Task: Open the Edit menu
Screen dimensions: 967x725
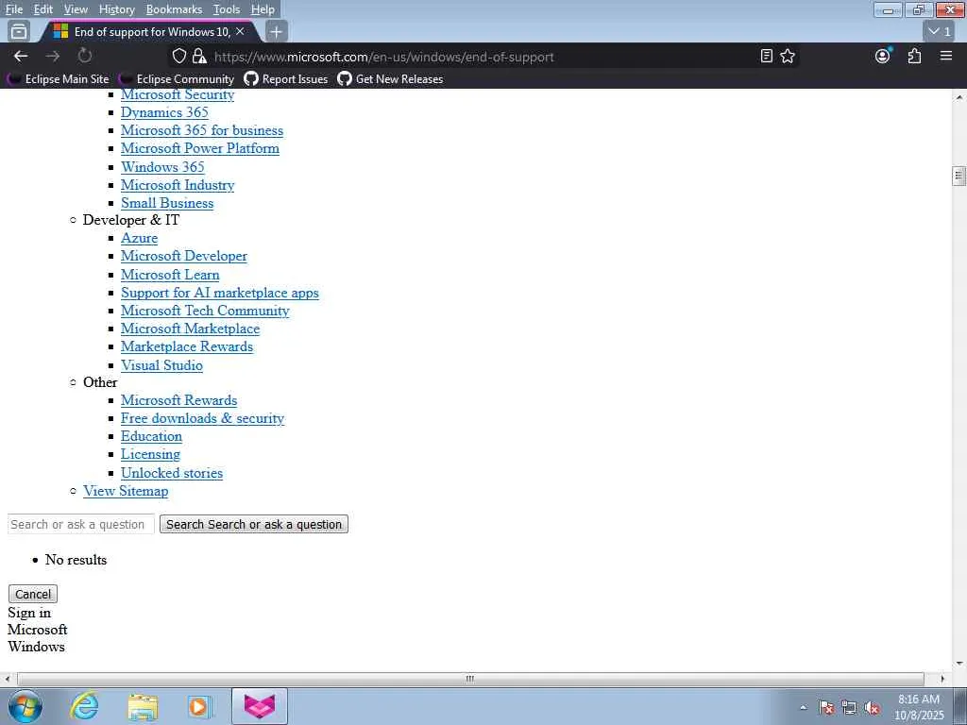Action: click(42, 9)
